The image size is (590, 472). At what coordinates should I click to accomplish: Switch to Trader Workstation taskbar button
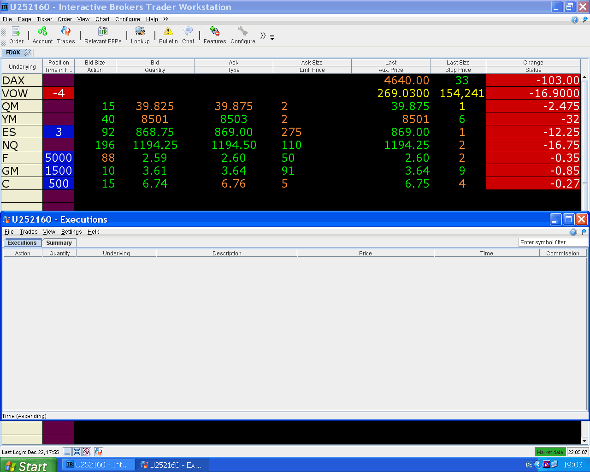pyautogui.click(x=99, y=465)
